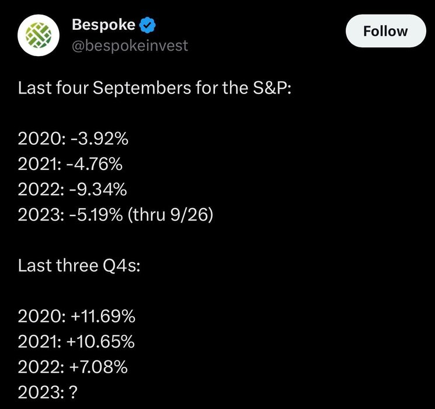Select the 2022: +7.08% Q4 line
Viewport: 435px width, 409px height.
coord(73,368)
